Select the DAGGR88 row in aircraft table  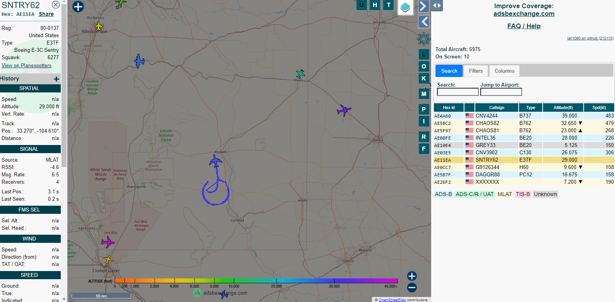pos(524,174)
